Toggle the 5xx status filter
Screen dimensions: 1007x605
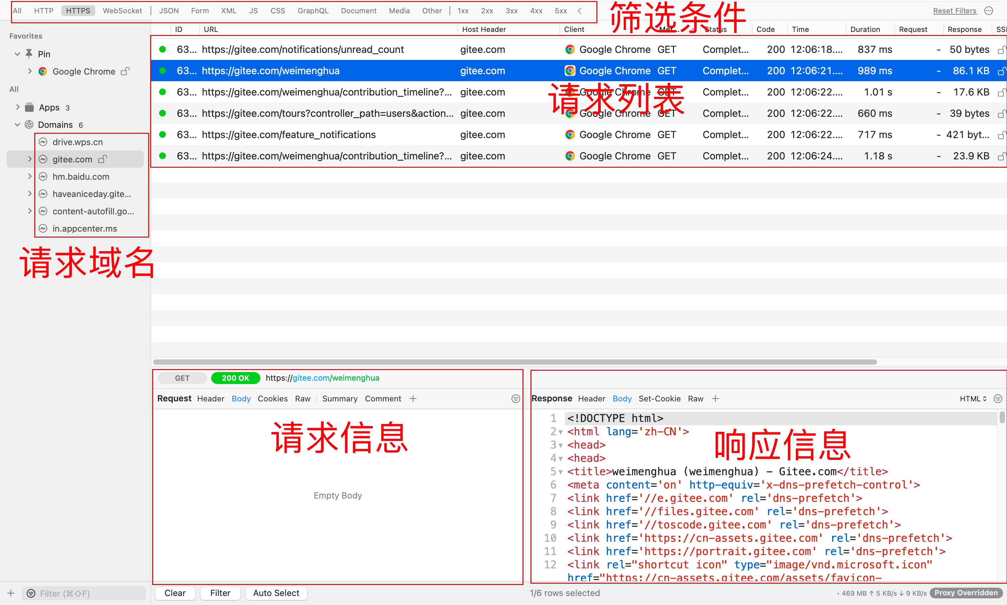[561, 11]
